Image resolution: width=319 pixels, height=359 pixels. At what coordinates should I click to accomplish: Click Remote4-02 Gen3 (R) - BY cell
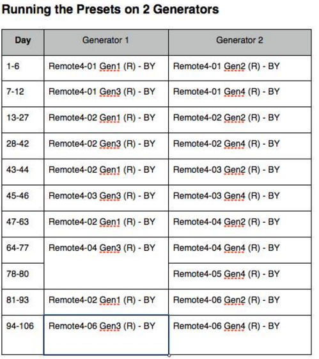[x=106, y=146]
